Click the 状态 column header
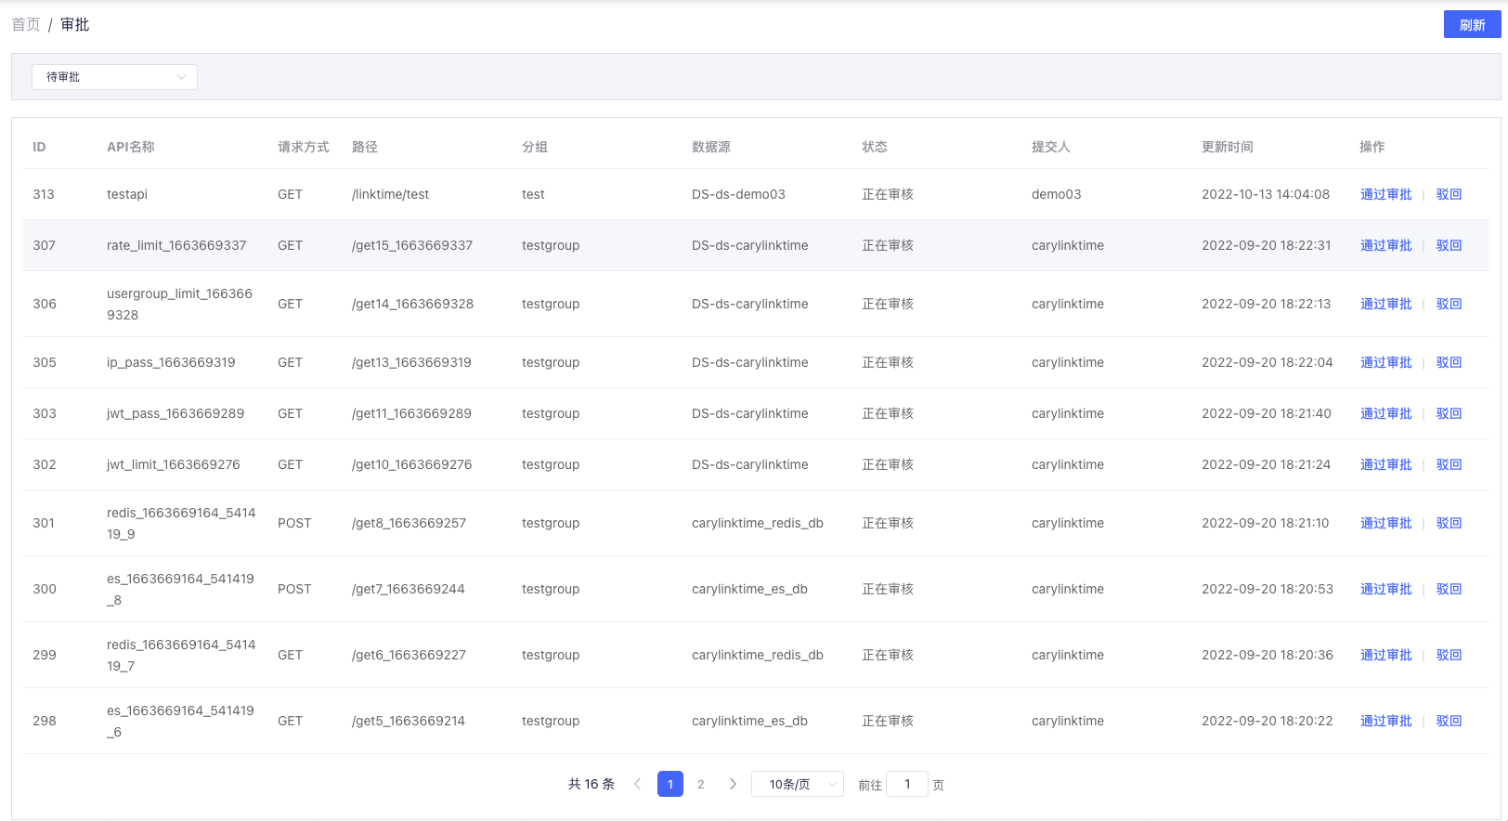Image resolution: width=1508 pixels, height=821 pixels. point(875,147)
